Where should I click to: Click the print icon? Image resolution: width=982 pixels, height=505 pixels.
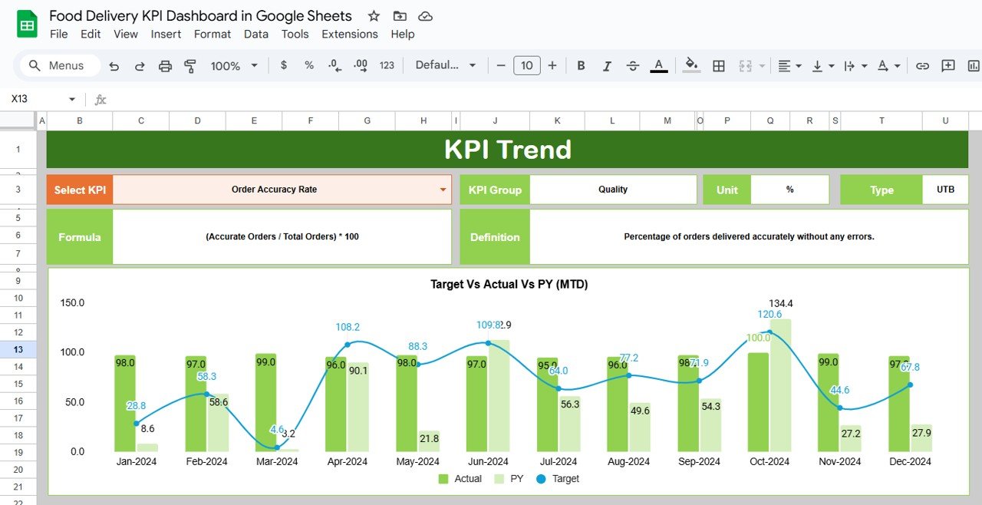click(165, 66)
